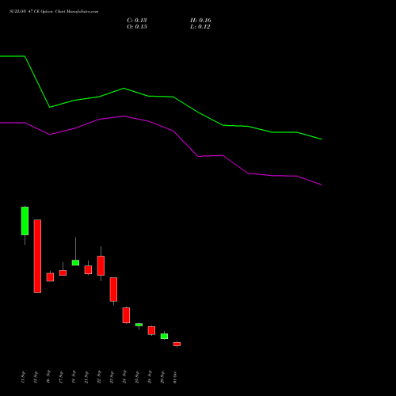Image resolution: width=396 pixels, height=396 pixels.
Task: Select the red 24 Sep candlestick
Action: coord(126,315)
